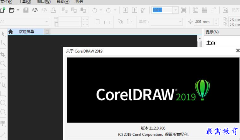Viewport: 240px width, 140px height.
Task: Open a file with the folder icon
Action: click(12, 10)
